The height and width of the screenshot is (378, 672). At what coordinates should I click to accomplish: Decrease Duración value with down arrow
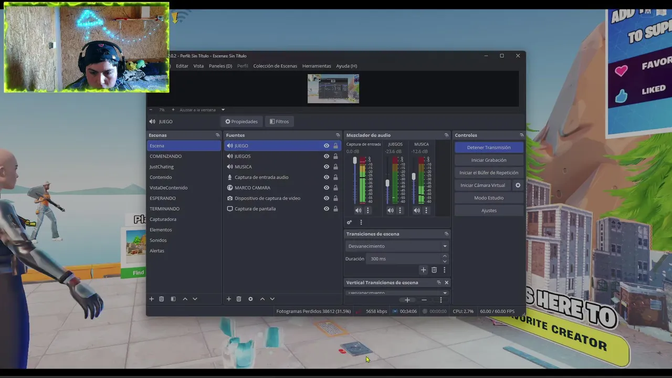[445, 261]
